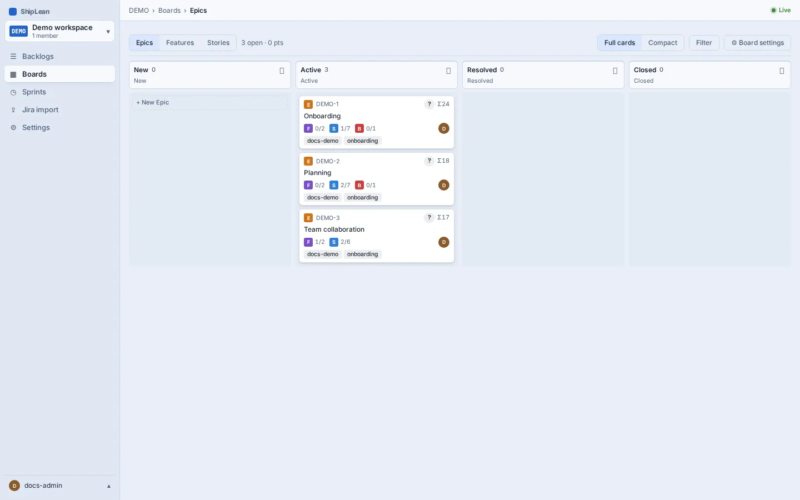Collapse the New column using its icon
Image resolution: width=800 pixels, height=500 pixels.
tap(282, 71)
